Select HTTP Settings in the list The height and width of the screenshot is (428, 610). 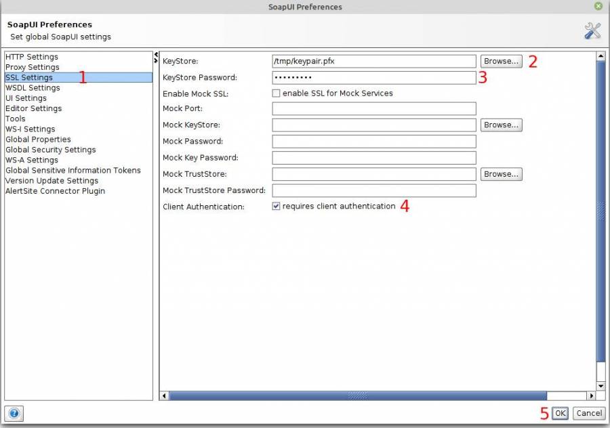click(32, 57)
